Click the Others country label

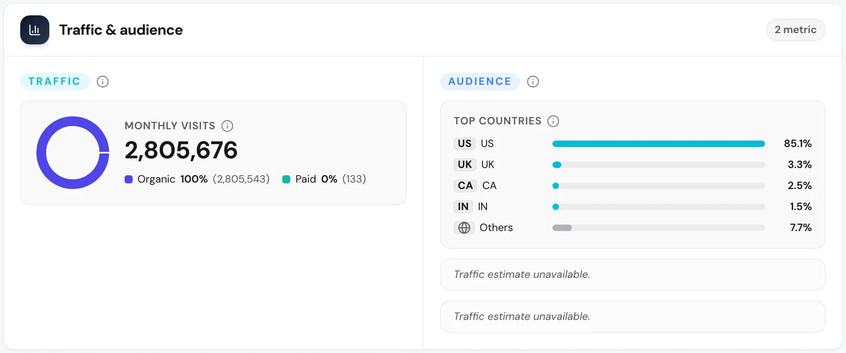point(496,228)
